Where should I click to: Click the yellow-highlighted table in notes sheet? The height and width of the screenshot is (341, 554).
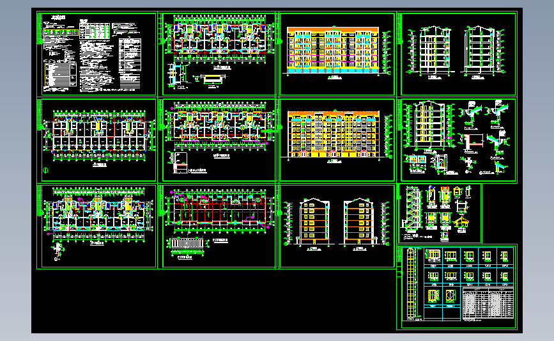61,33
